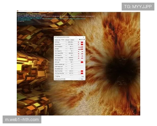Click the GPU-Z refresh icon
Image resolution: width=157 pixels, height=126 pixels.
(82, 40)
